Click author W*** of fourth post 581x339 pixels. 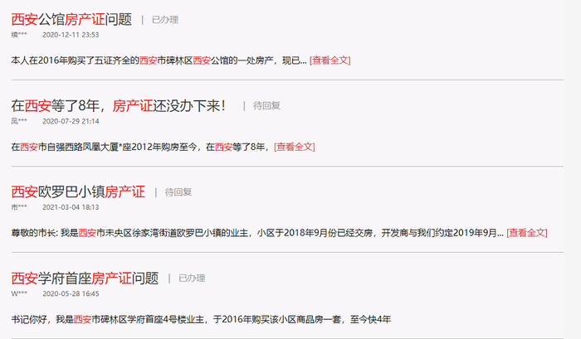click(x=19, y=293)
